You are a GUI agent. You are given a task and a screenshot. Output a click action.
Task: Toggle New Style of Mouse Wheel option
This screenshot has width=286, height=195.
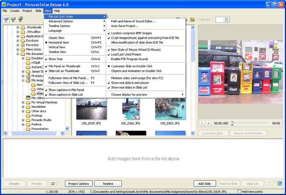[x=146, y=50]
